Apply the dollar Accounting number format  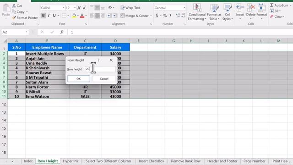[x=157, y=16]
